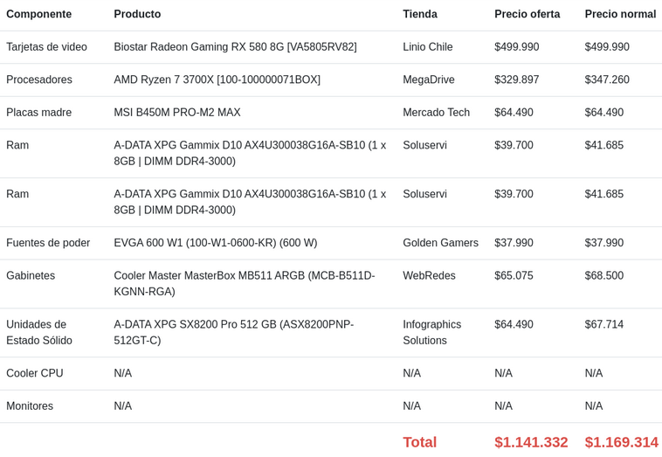
Task: Click the Infographics Solutions store
Action: click(x=432, y=332)
